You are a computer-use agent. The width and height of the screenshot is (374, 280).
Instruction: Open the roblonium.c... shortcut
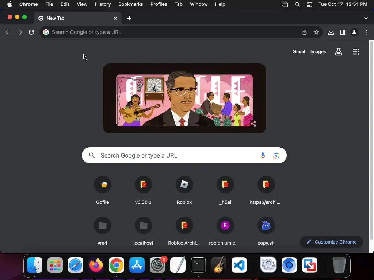pyautogui.click(x=225, y=232)
